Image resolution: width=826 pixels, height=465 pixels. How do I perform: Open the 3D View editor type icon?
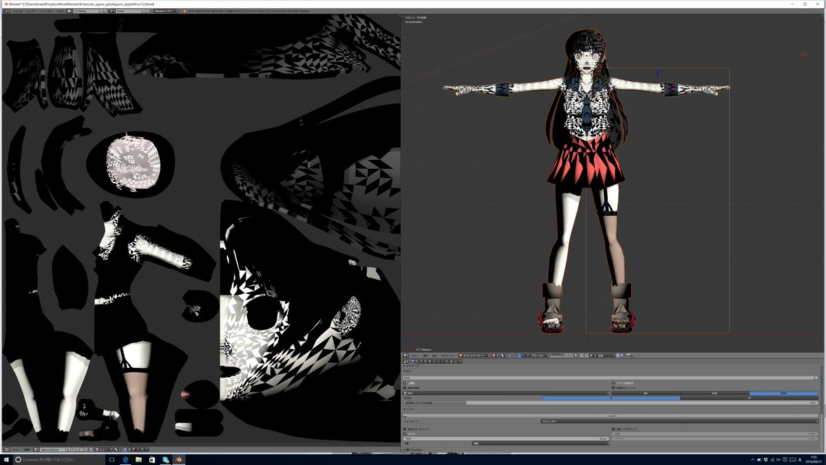coord(405,355)
